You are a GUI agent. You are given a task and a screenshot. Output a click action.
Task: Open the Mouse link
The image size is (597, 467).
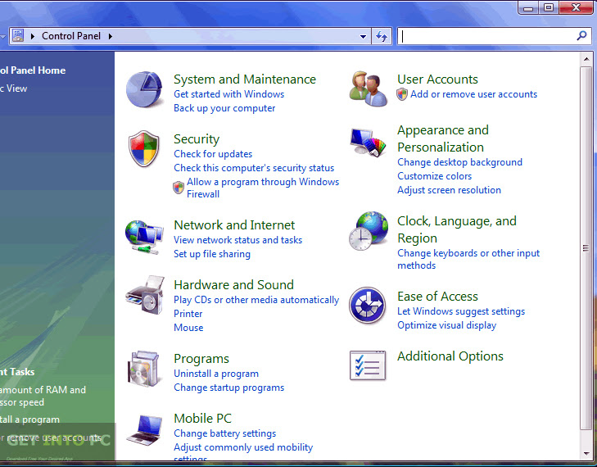tap(188, 328)
